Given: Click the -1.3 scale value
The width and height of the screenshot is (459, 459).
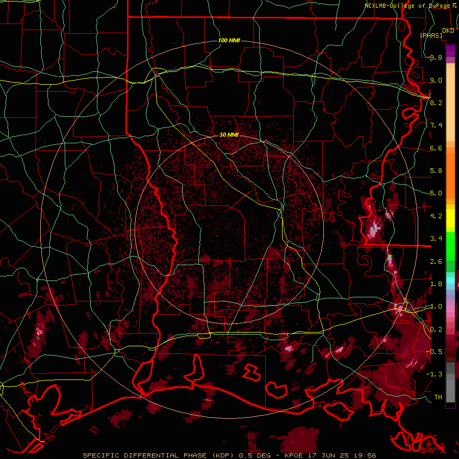Looking at the screenshot, I should [434, 374].
